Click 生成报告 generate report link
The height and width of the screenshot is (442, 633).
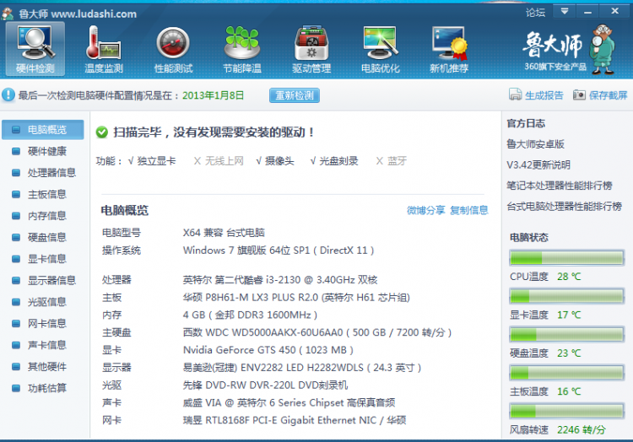[x=544, y=95]
